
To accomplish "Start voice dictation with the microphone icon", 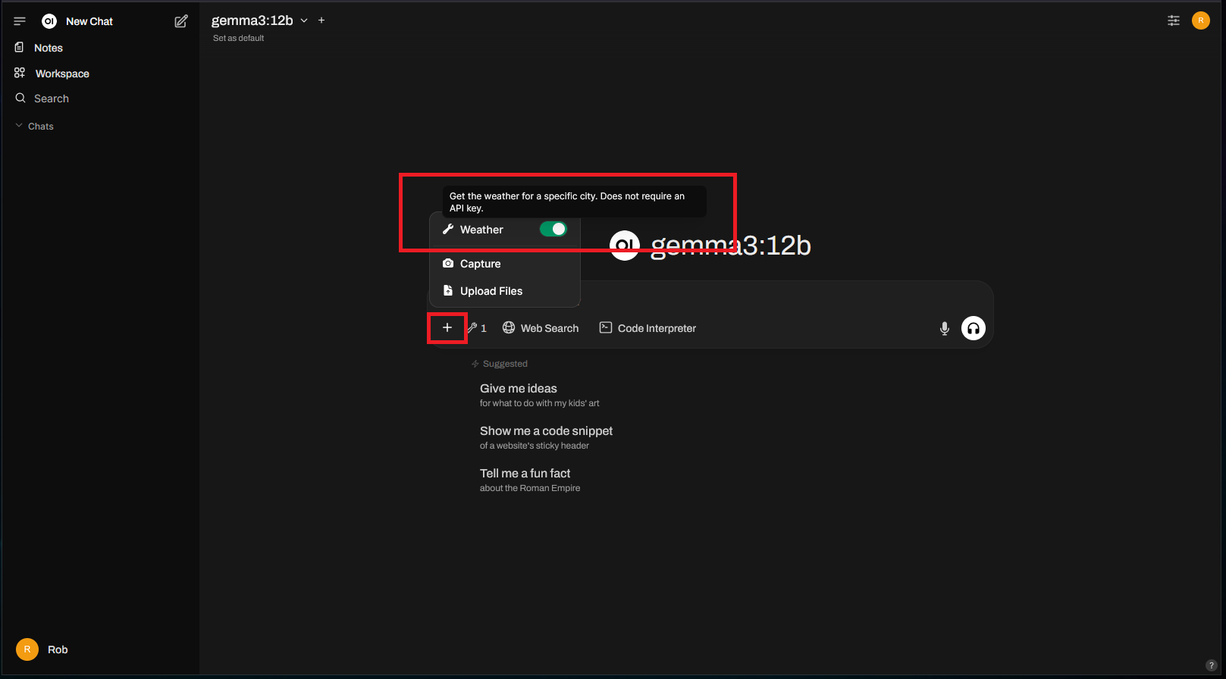I will tap(945, 328).
